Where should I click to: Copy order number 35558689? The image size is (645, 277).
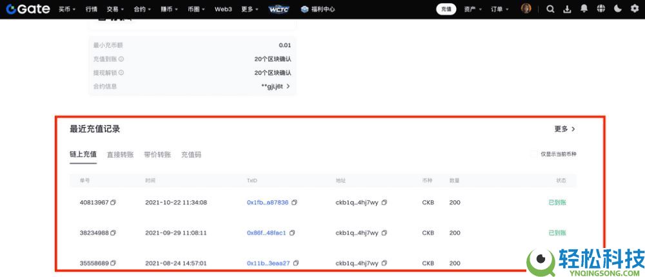(114, 263)
